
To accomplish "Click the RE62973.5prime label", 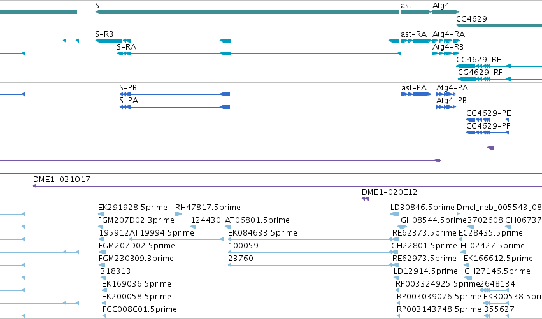I will click(424, 259).
